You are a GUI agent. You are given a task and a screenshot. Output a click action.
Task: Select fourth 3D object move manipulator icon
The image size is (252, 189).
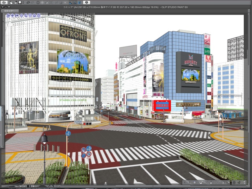pos(22,15)
